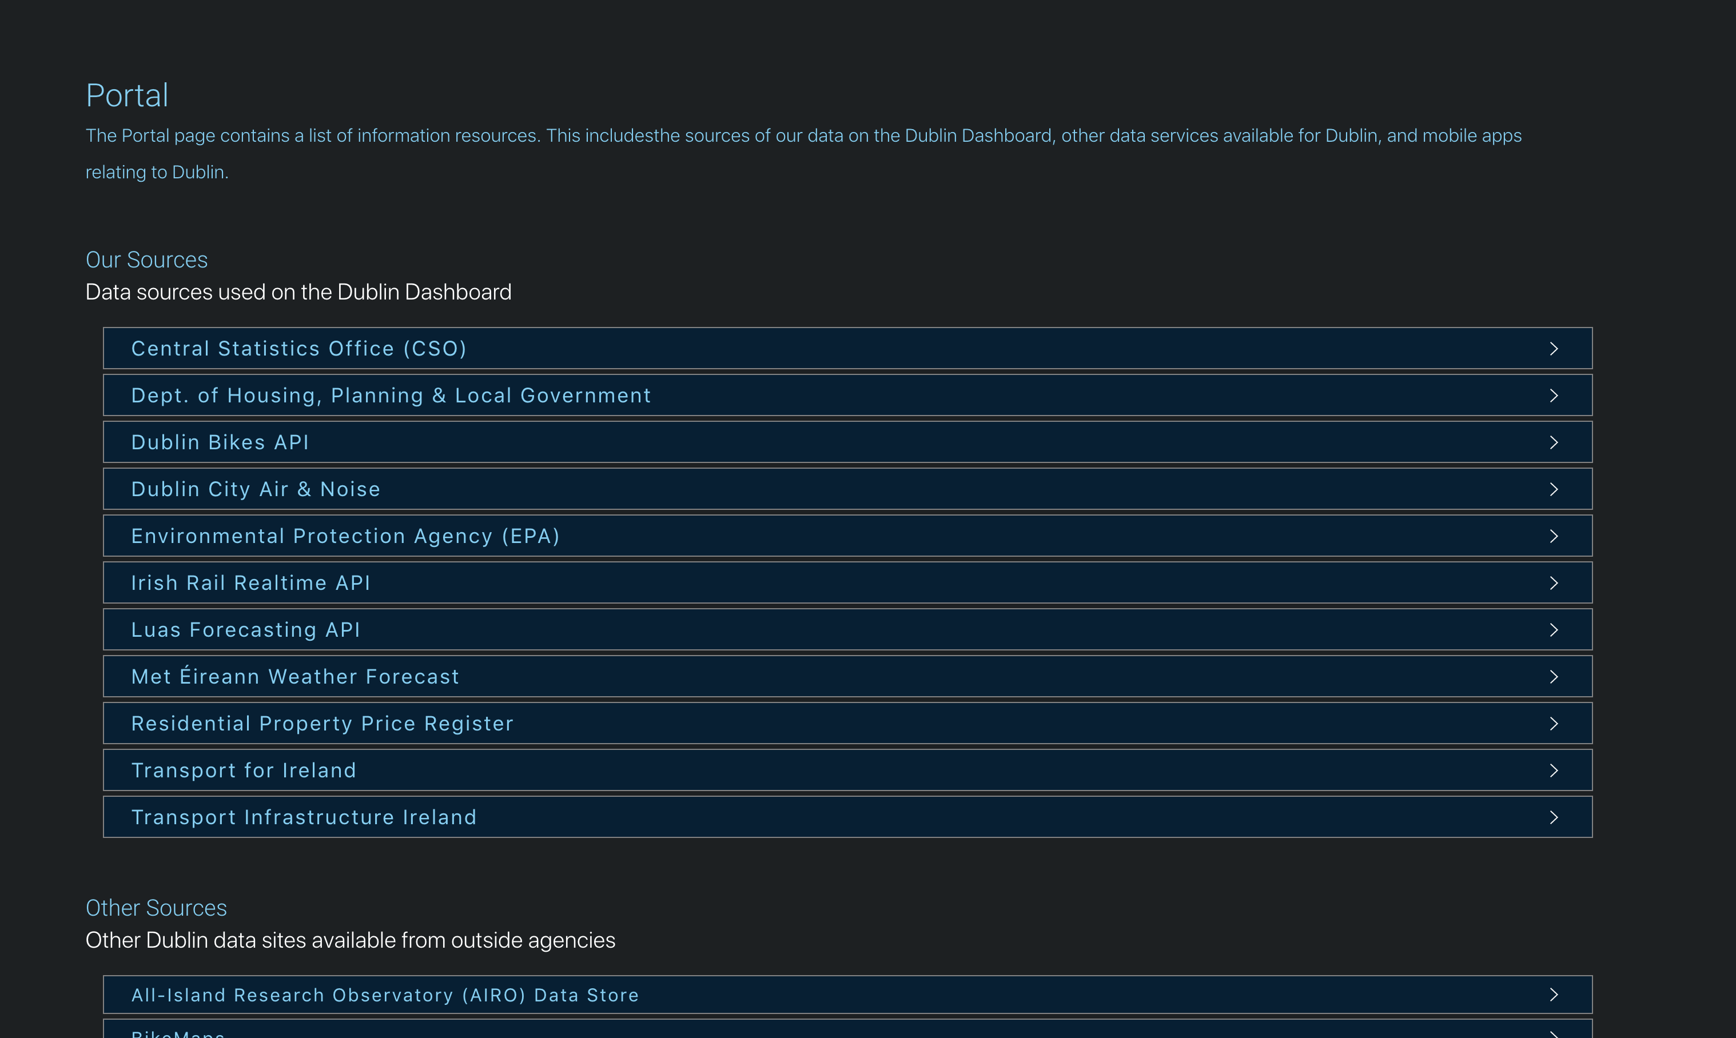Click the Our Sources heading

pos(146,259)
